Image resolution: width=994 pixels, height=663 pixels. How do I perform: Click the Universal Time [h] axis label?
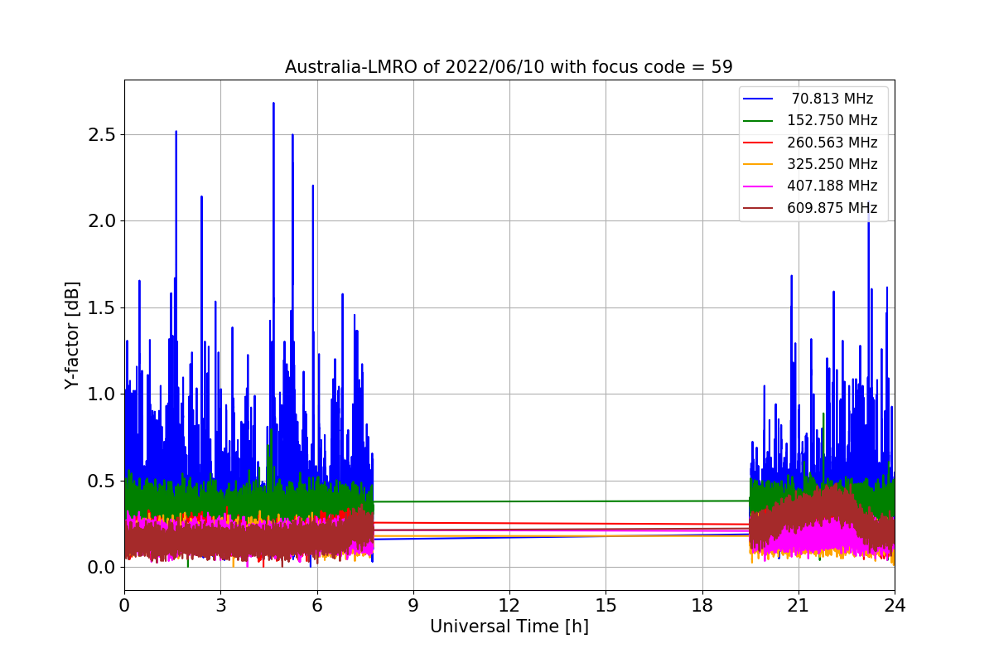pos(509,627)
